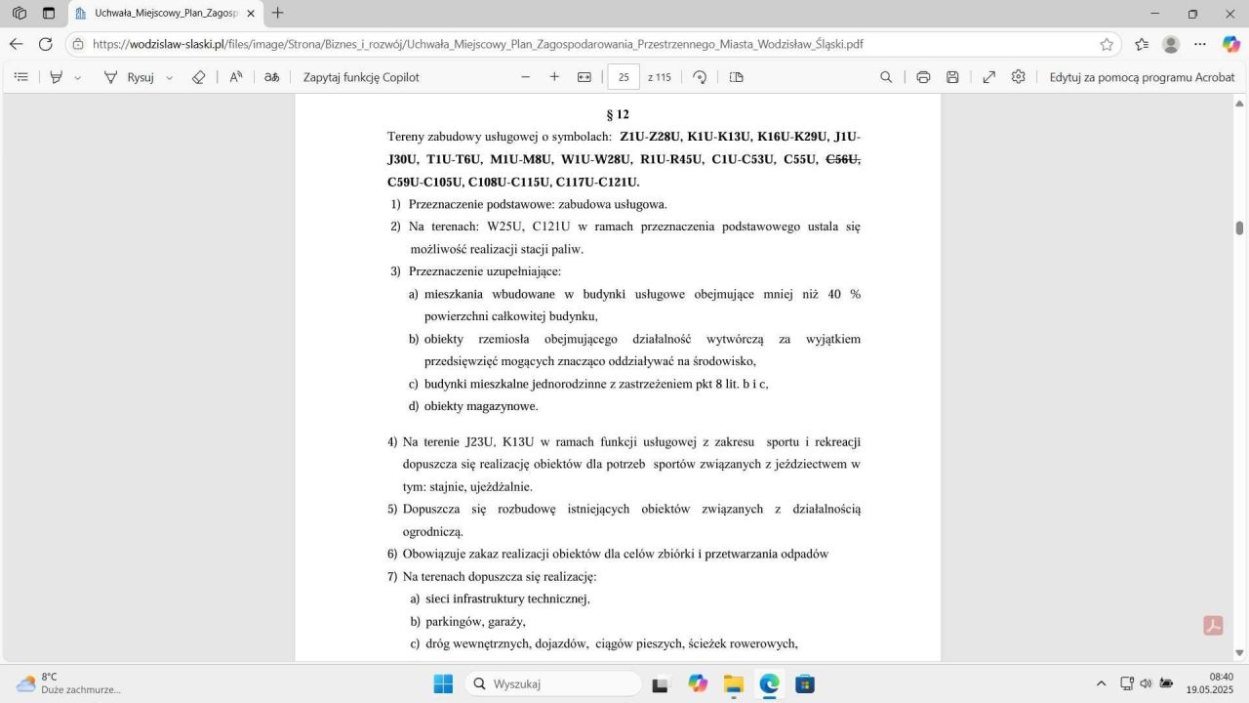This screenshot has width=1249, height=703.
Task: Select the eraser tool
Action: coord(199,77)
